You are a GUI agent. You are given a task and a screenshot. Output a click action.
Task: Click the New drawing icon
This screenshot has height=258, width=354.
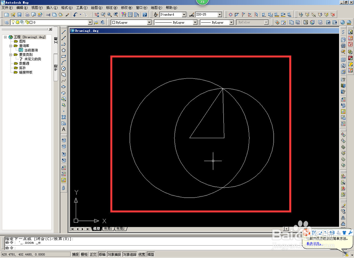coord(6,14)
